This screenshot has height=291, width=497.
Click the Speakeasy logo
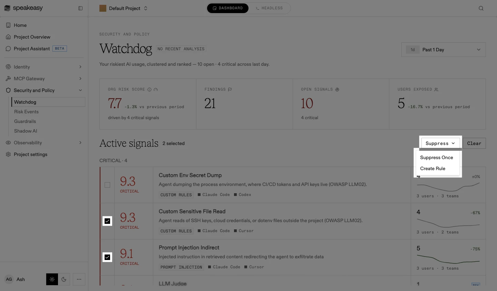pos(23,8)
